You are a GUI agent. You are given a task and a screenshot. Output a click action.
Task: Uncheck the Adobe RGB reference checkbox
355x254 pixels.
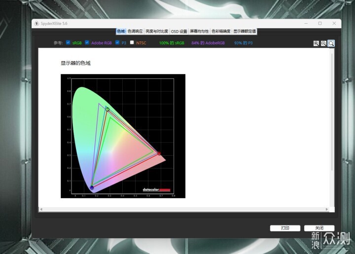pos(87,42)
